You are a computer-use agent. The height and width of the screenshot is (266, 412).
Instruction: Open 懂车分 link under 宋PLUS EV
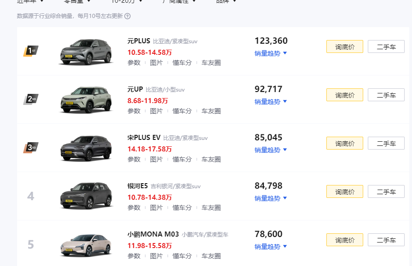click(182, 159)
